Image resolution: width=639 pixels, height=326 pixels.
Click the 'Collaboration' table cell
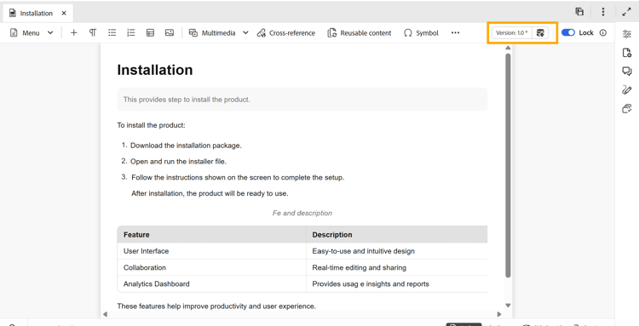[211, 267]
